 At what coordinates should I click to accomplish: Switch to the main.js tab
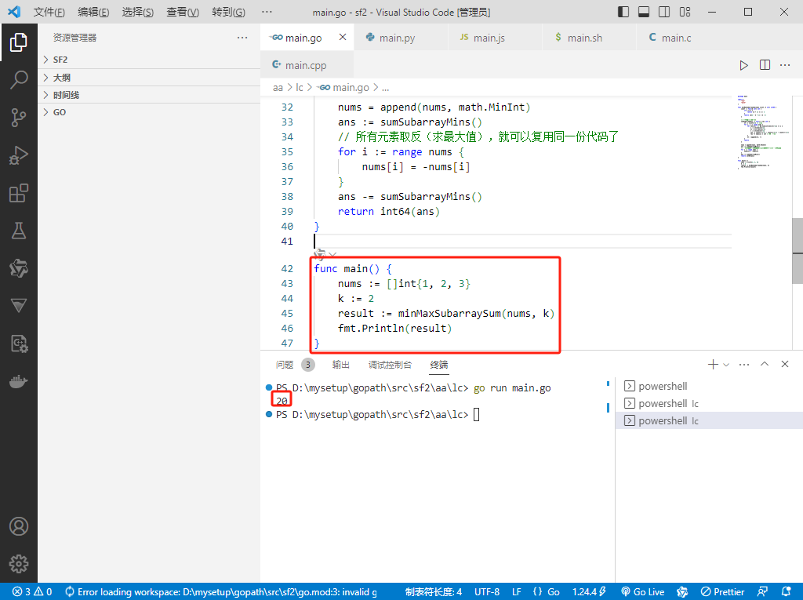point(496,38)
